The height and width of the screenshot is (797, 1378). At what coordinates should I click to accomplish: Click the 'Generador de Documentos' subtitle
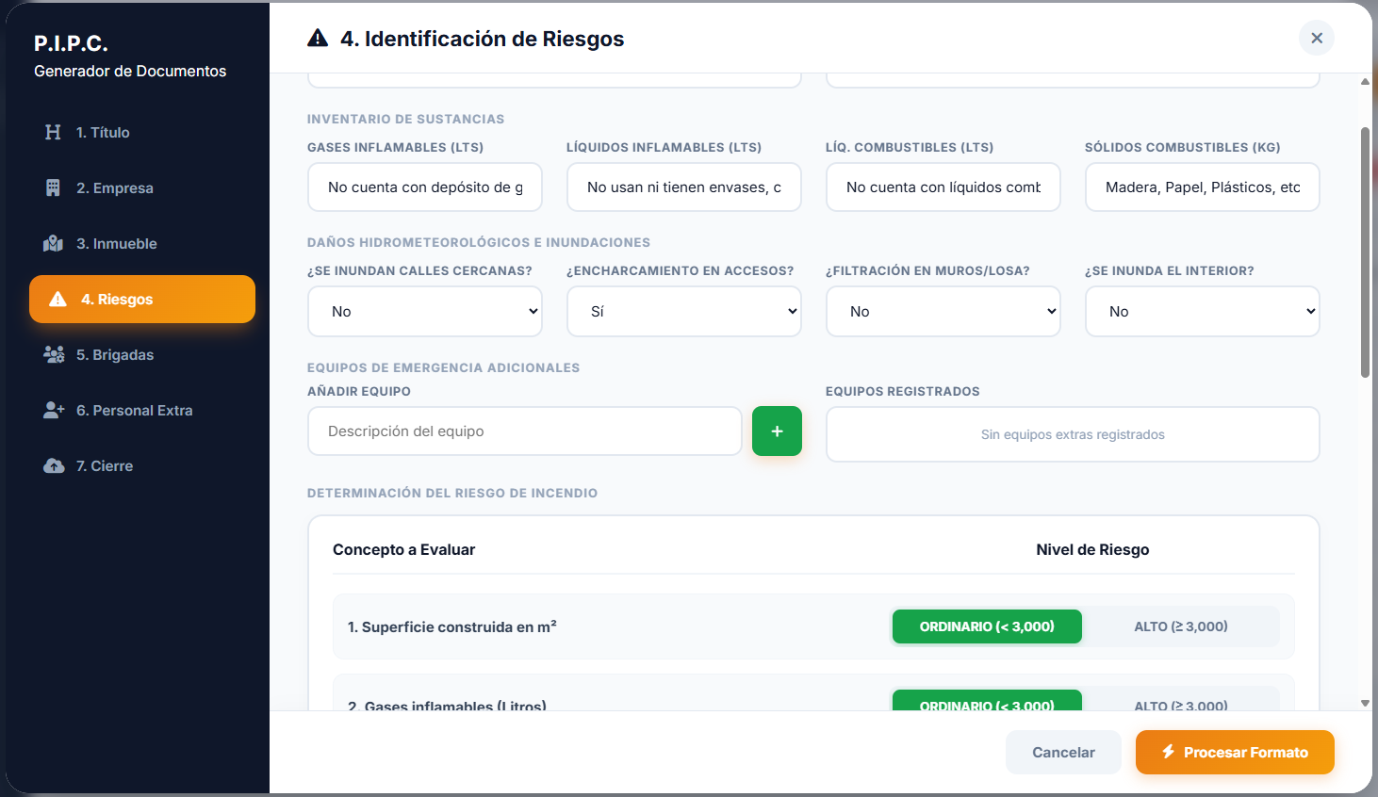point(130,71)
